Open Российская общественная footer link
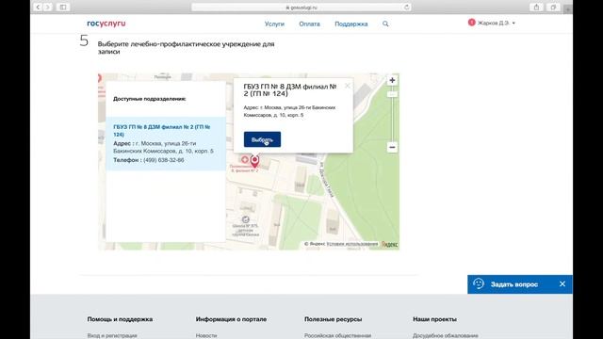Screen dimensions: 603x339 pyautogui.click(x=337, y=335)
